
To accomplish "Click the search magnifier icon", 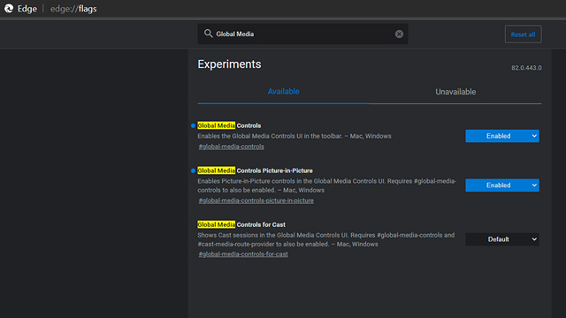I will click(x=209, y=34).
